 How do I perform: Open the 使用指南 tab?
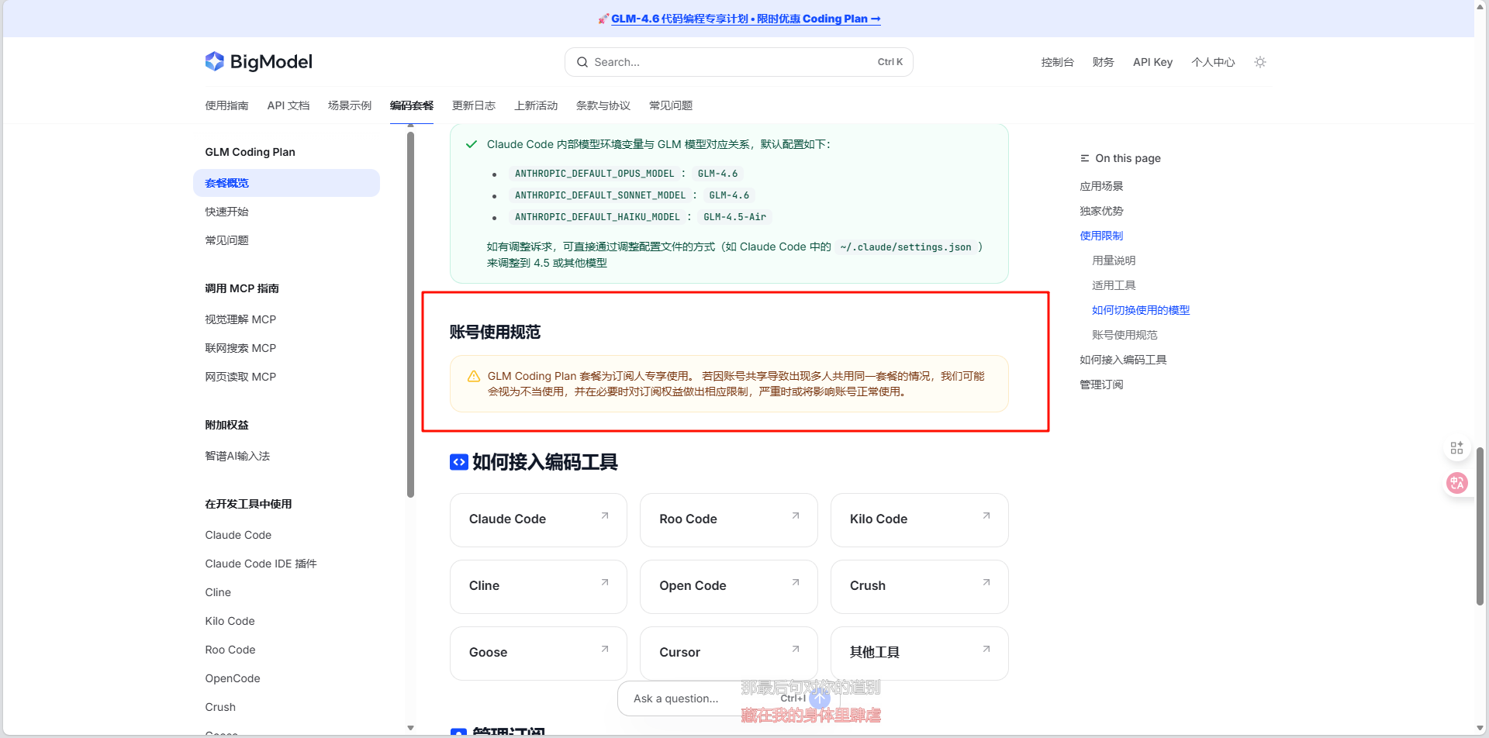226,105
